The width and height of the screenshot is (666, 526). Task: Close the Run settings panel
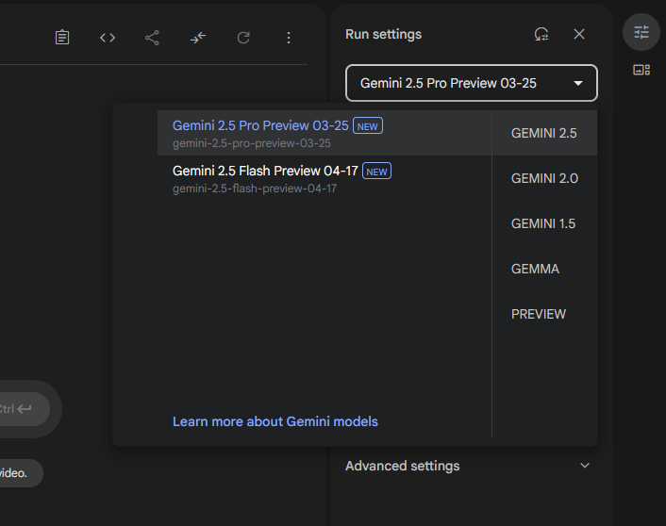(x=579, y=34)
